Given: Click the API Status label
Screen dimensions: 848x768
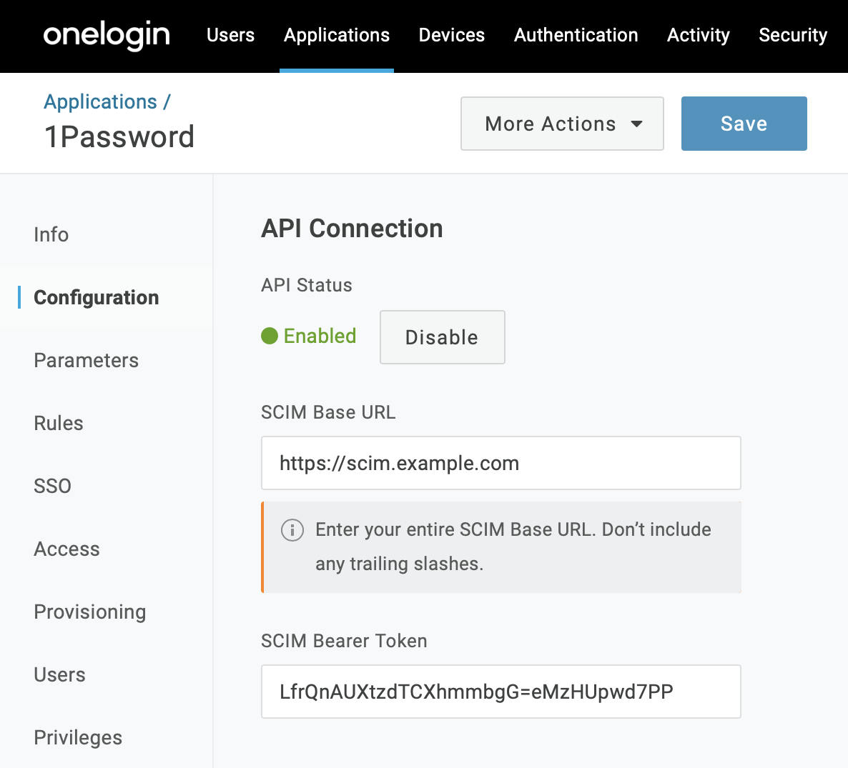Looking at the screenshot, I should (x=307, y=285).
